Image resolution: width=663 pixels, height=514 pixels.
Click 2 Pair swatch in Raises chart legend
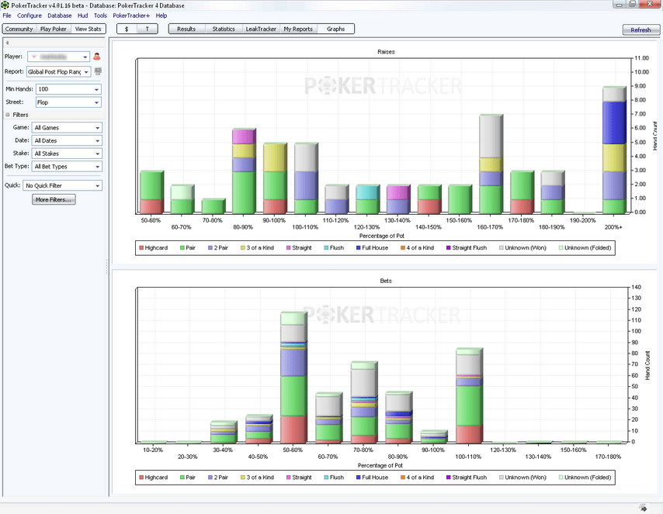[210, 248]
